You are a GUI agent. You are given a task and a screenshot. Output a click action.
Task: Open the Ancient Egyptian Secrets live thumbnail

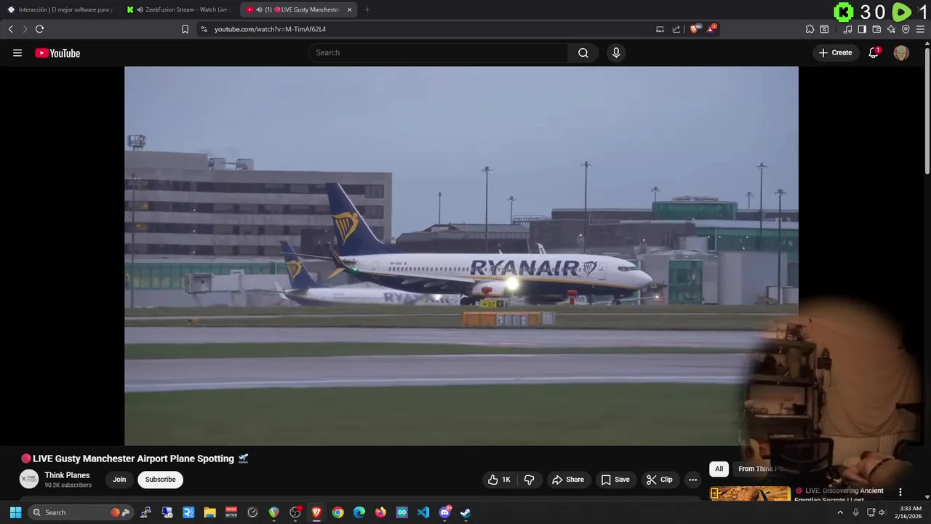tap(750, 494)
